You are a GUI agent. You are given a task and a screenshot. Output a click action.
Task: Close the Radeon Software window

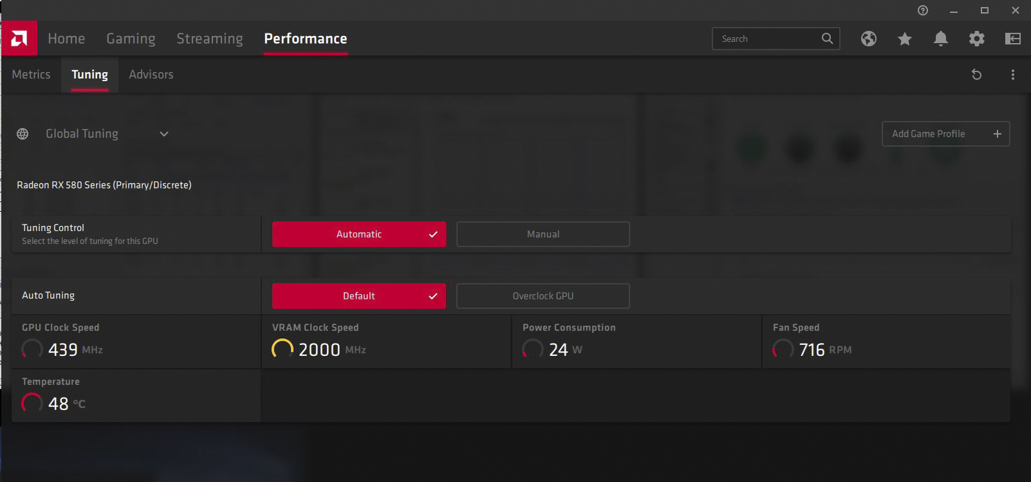point(1016,10)
